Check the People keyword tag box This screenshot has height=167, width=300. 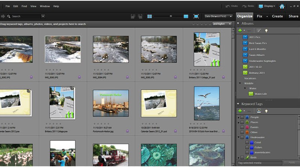tap(242, 117)
